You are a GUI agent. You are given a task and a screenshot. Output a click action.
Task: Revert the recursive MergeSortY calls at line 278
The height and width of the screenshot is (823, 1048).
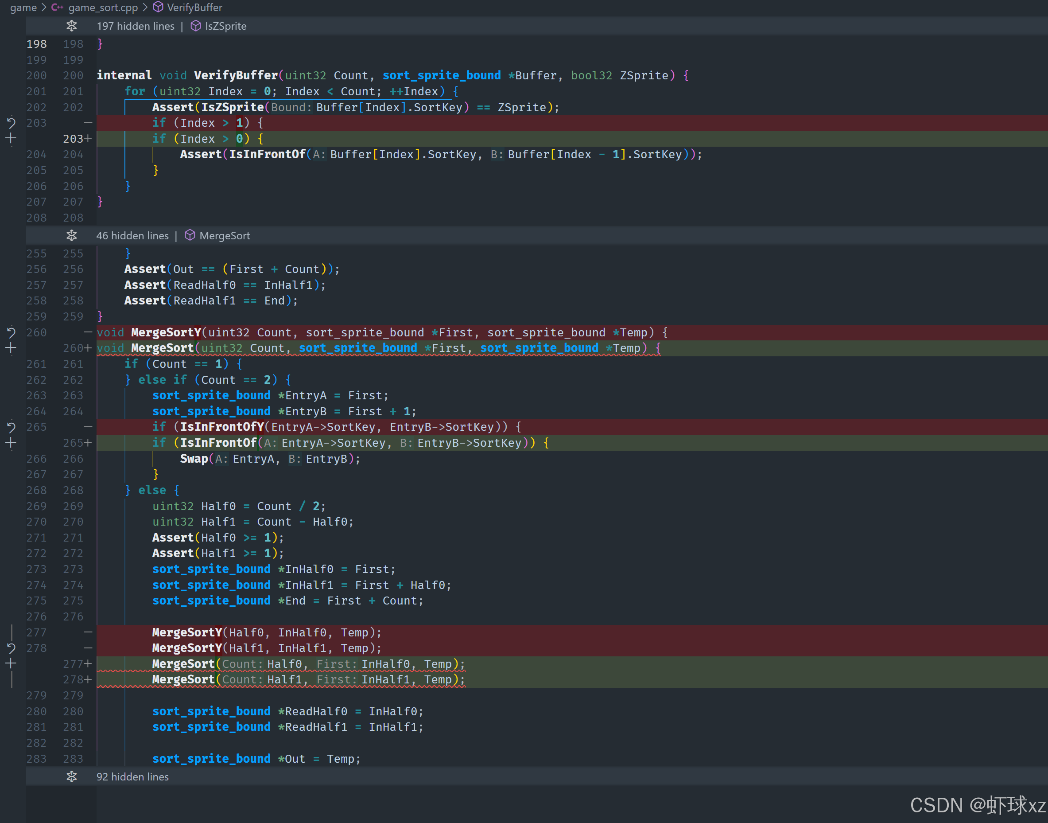[11, 648]
